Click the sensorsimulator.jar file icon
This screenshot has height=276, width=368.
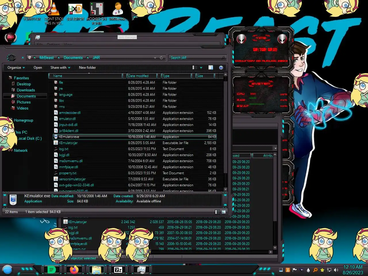click(x=56, y=179)
